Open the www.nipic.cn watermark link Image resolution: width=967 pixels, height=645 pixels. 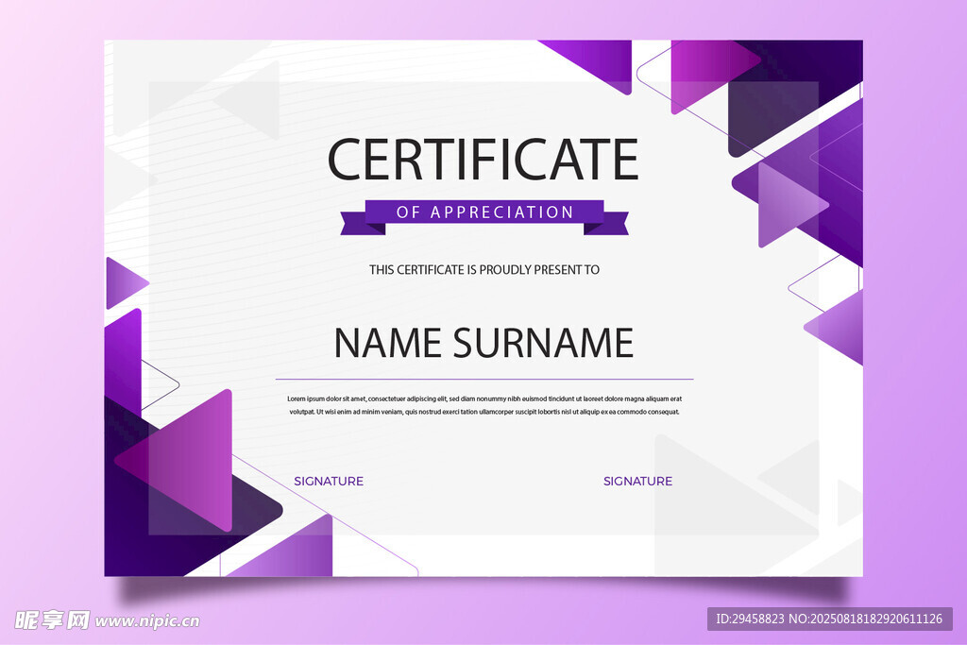tap(147, 620)
